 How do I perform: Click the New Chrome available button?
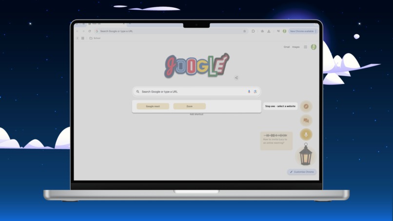[x=303, y=31]
